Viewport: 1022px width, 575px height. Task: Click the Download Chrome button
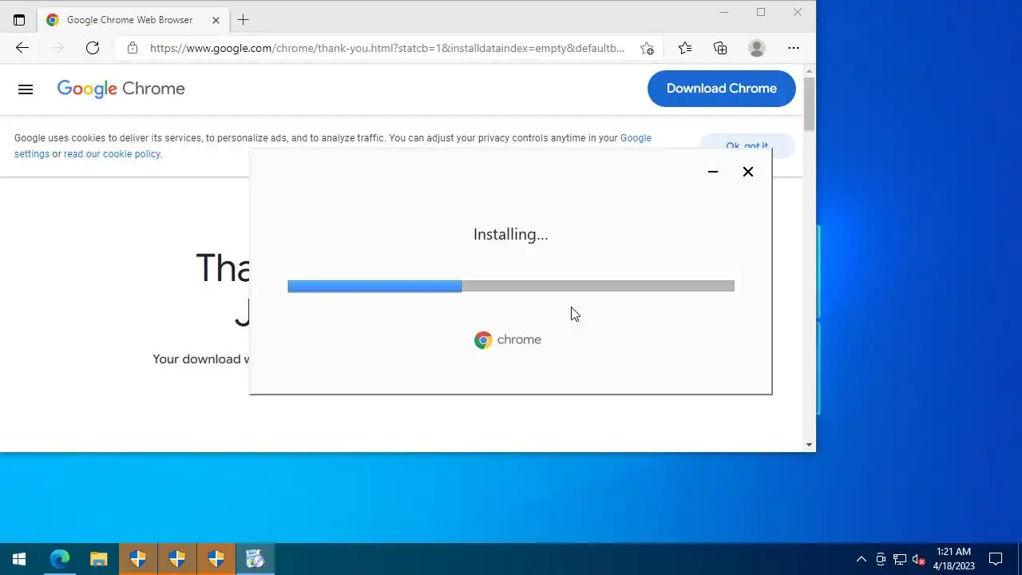pos(722,89)
